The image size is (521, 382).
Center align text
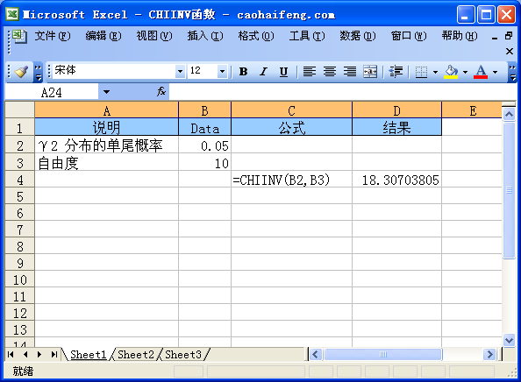coord(330,71)
